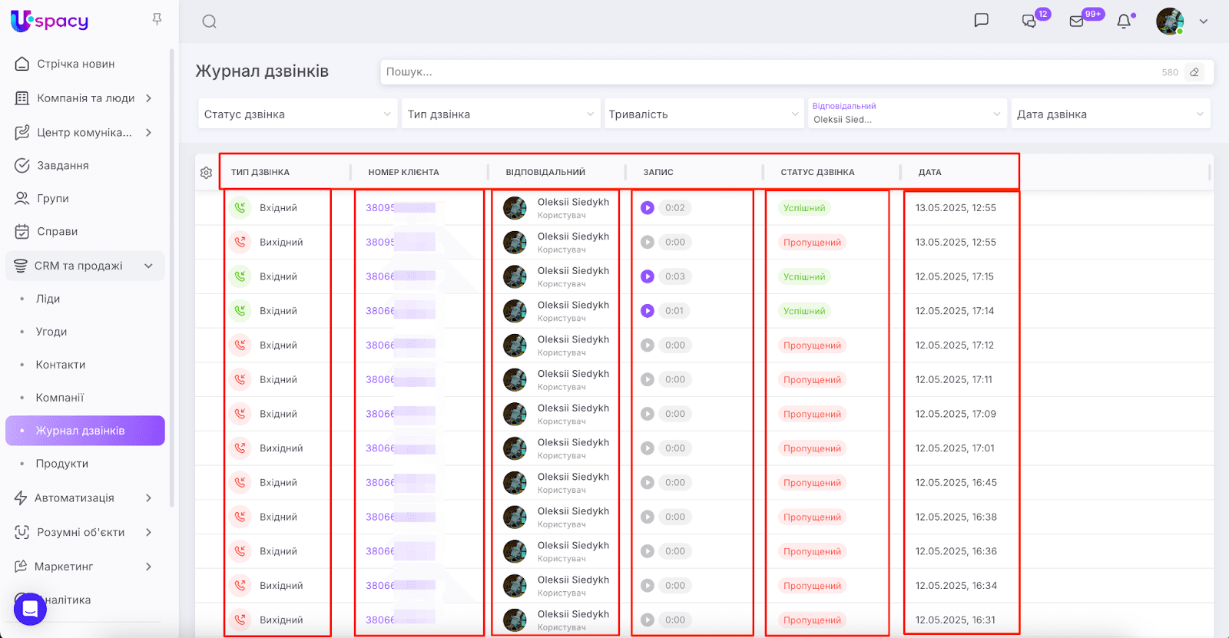Pin the sidebar using the pin icon
1229x638 pixels.
coord(157,19)
